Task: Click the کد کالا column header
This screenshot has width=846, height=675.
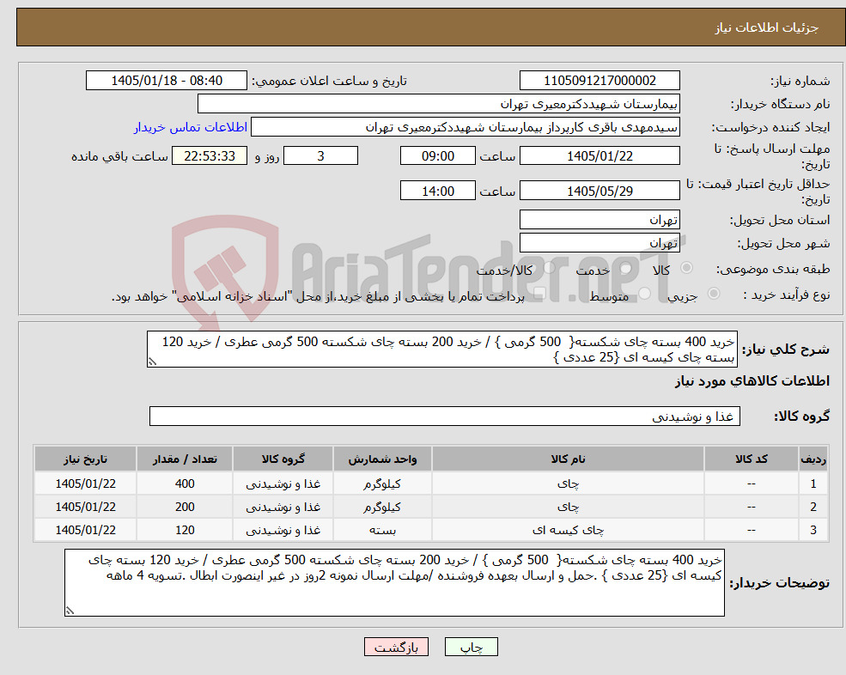Action: [751, 459]
